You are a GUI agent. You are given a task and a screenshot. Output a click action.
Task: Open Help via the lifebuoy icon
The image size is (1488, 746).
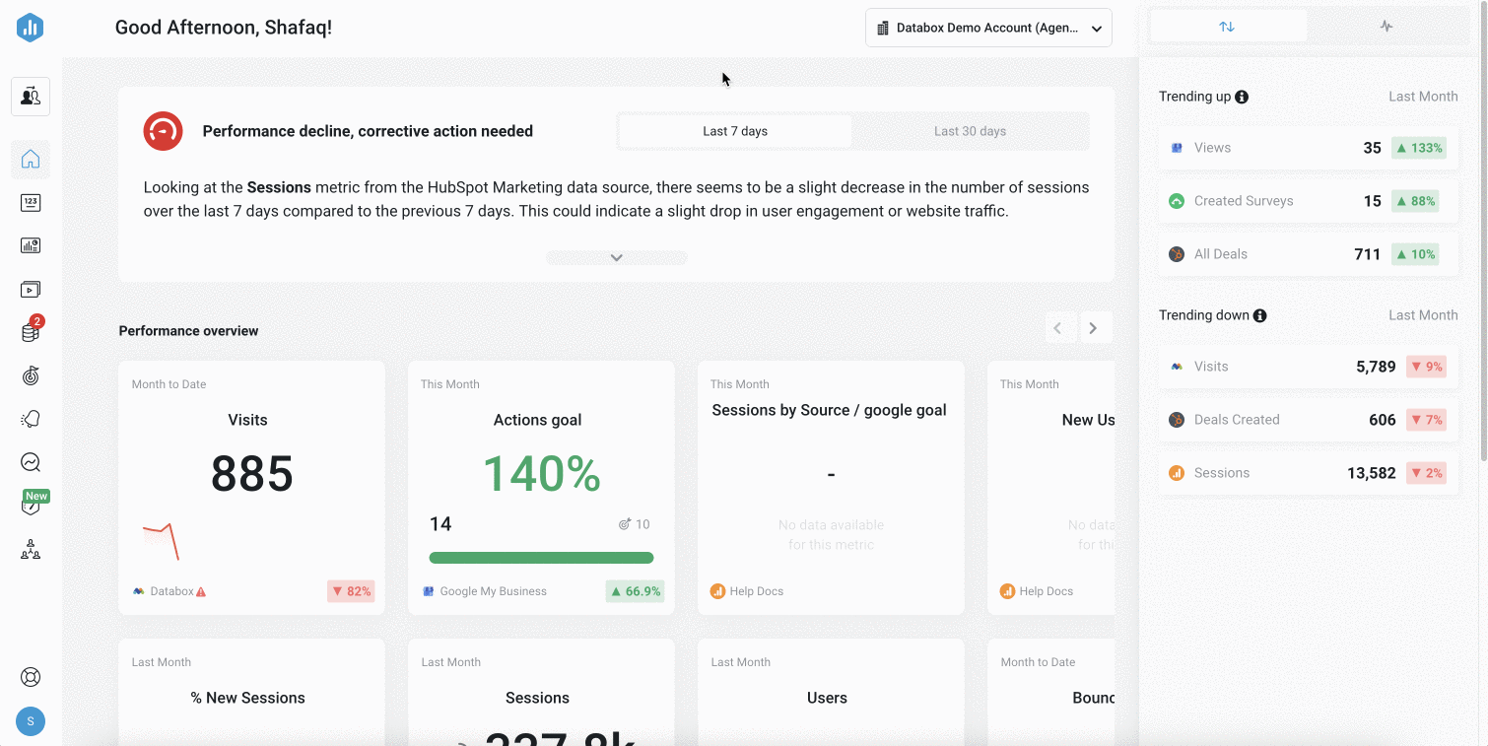point(31,678)
